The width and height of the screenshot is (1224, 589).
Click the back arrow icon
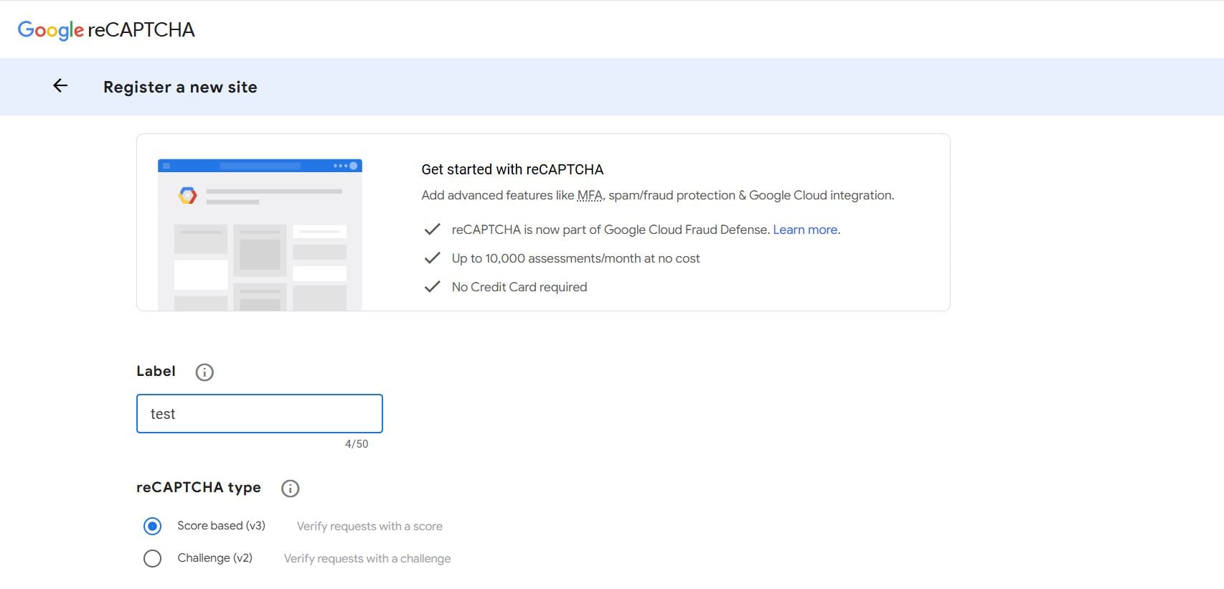pos(60,86)
